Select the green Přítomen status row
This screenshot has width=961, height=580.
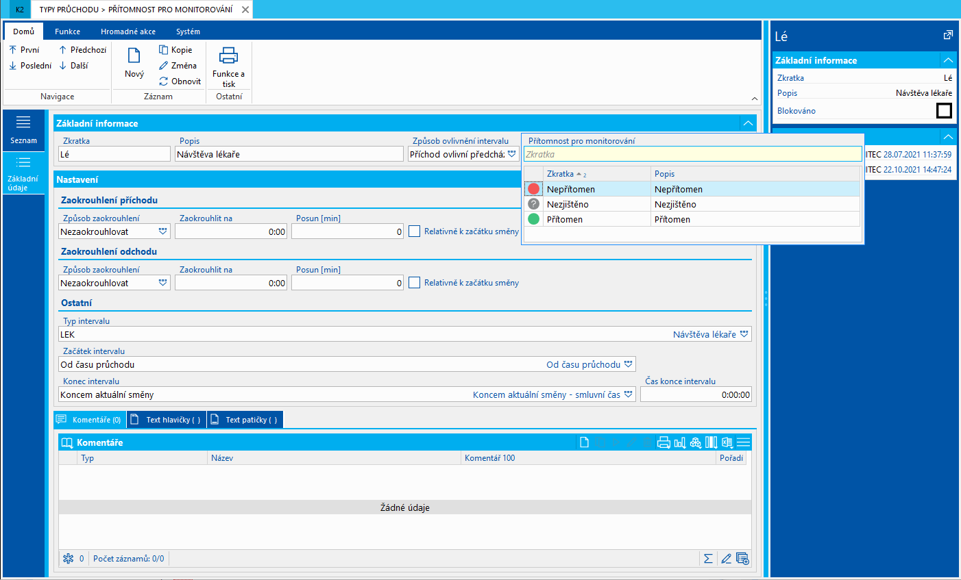(x=565, y=220)
